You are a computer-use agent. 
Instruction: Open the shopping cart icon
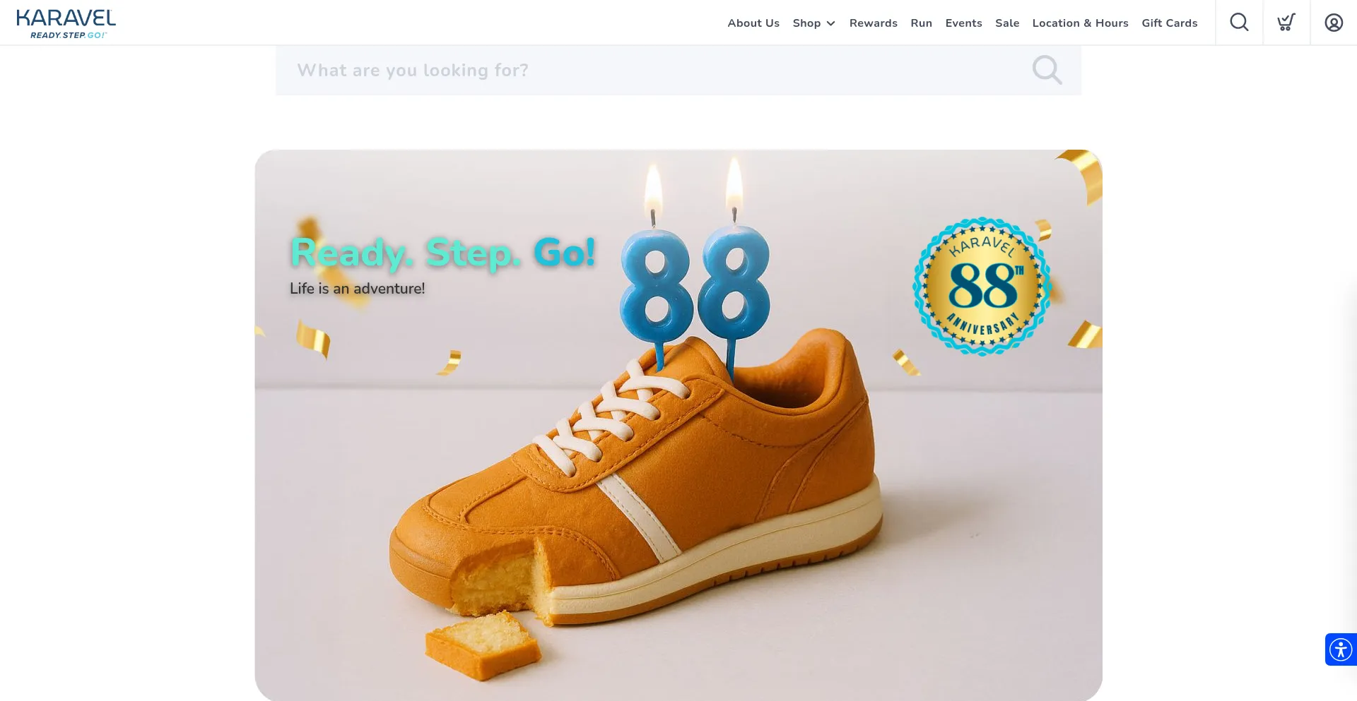coord(1286,23)
